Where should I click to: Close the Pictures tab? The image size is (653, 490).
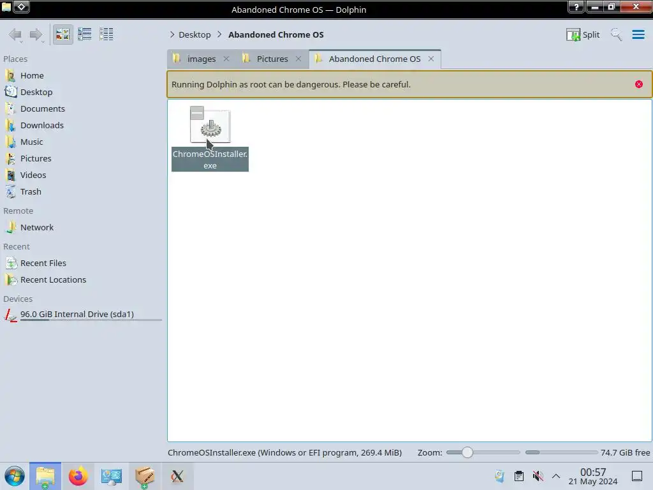(x=298, y=59)
